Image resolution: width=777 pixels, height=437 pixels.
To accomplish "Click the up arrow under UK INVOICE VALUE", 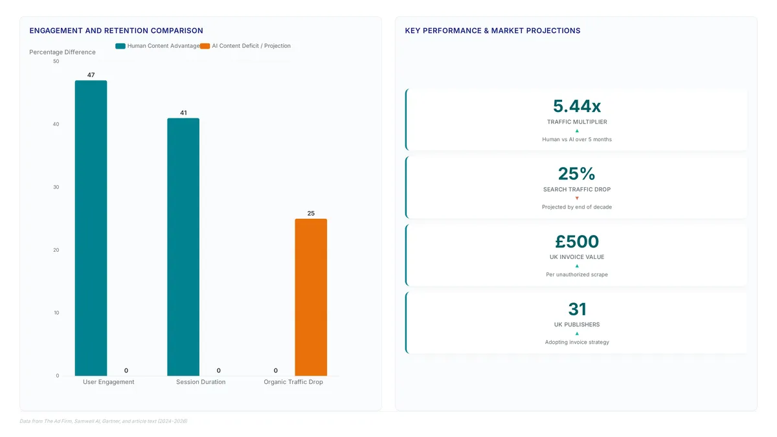I will coord(577,266).
